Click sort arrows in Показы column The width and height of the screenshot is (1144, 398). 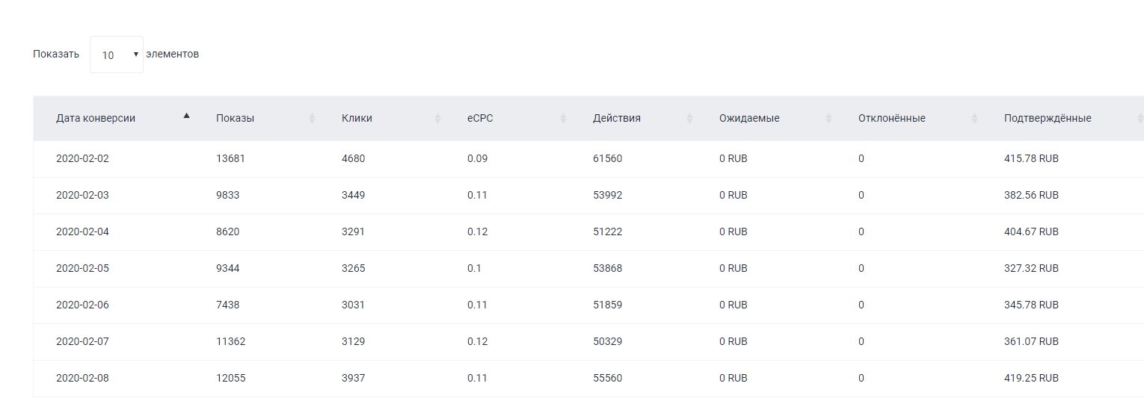tap(313, 118)
